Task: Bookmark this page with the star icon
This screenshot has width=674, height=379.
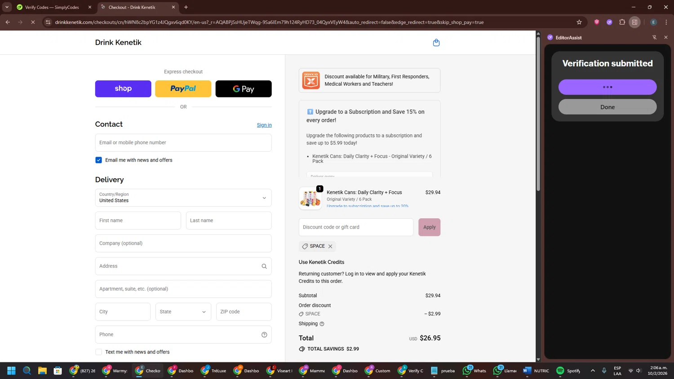Action: [x=579, y=22]
